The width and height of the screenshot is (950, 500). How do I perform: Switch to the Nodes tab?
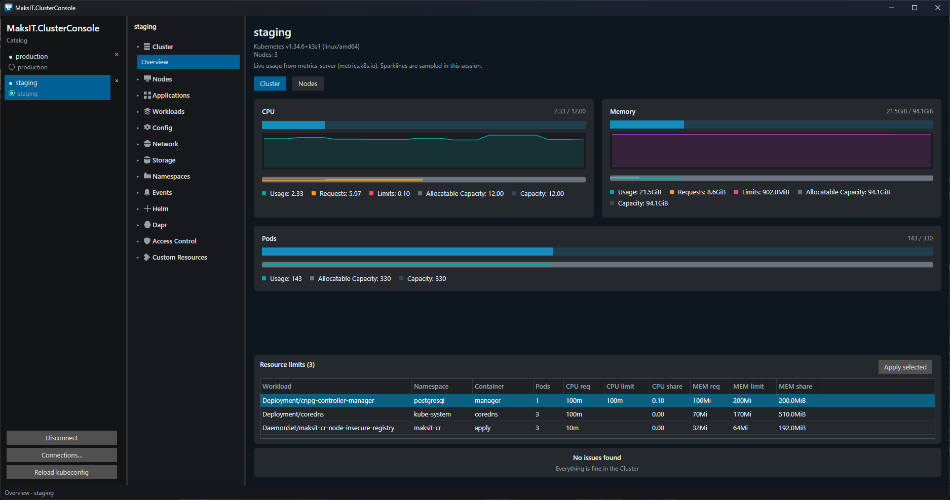tap(308, 84)
